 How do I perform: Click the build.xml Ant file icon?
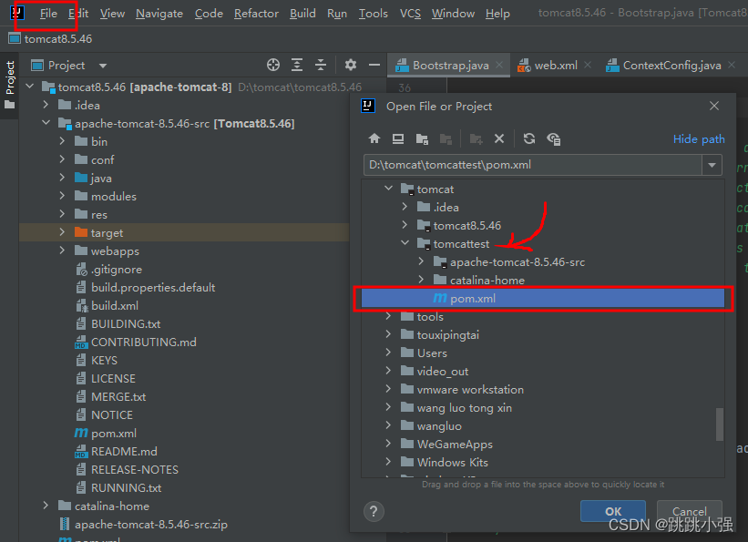point(82,306)
